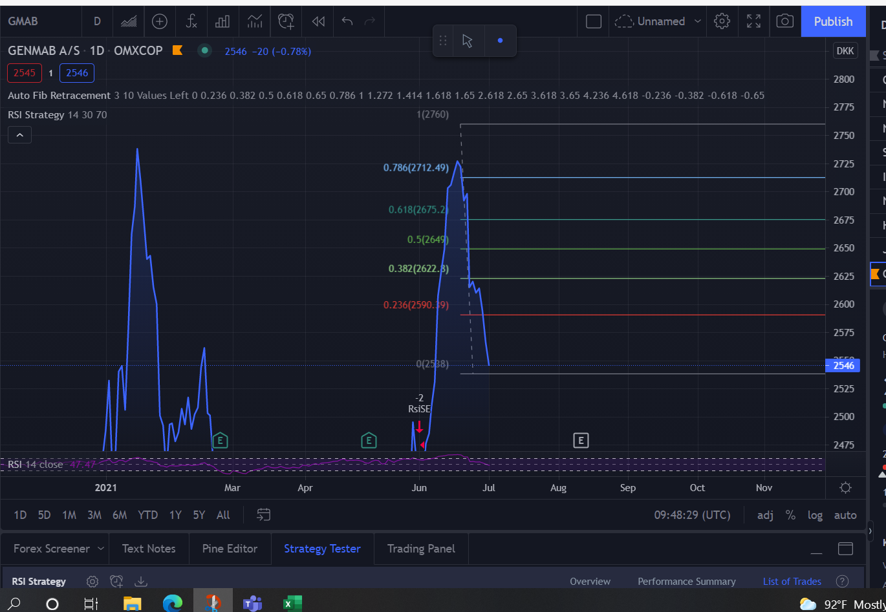
Task: Open the chart type selector icon
Action: tap(129, 21)
